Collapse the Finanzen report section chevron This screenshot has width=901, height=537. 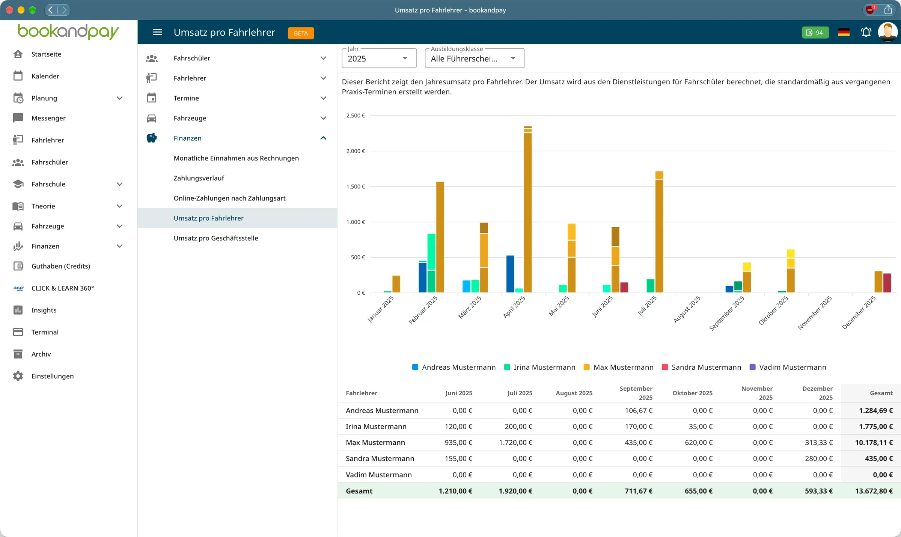click(323, 138)
